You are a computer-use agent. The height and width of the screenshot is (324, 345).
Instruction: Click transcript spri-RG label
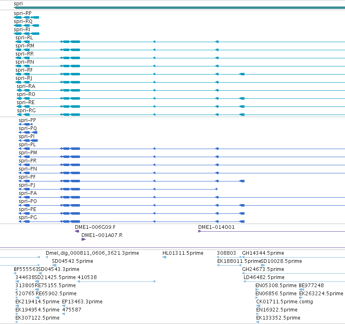26,111
